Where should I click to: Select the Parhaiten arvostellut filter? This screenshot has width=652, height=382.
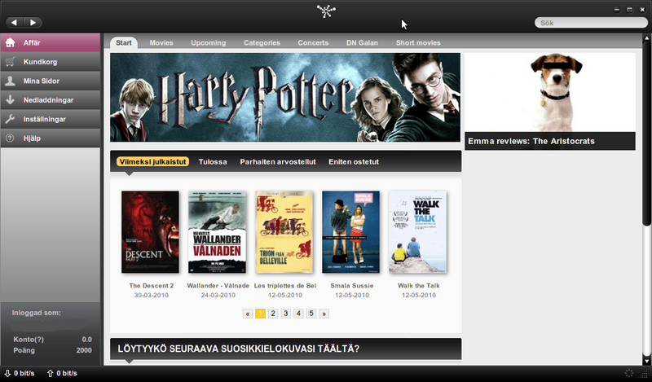278,162
